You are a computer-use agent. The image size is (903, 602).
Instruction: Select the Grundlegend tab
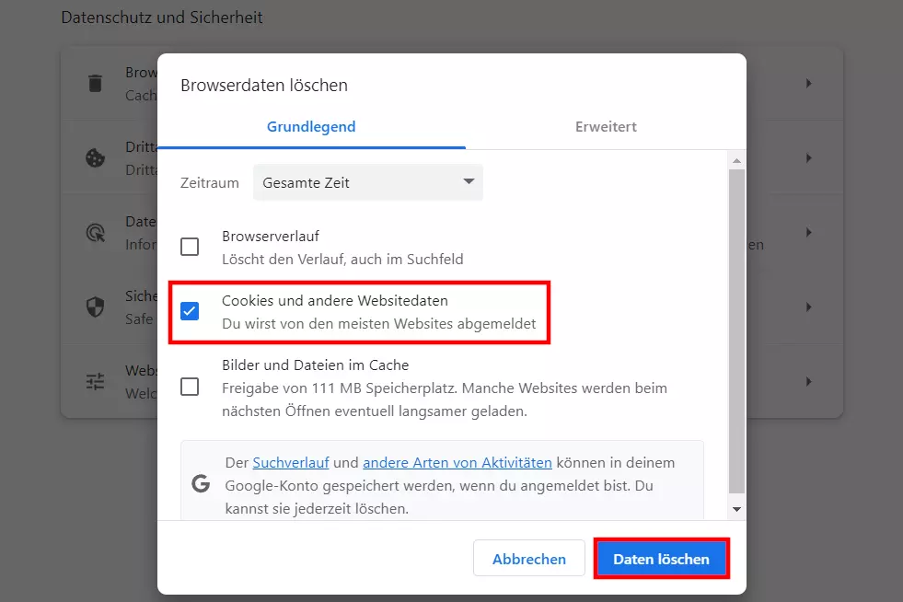pos(311,126)
